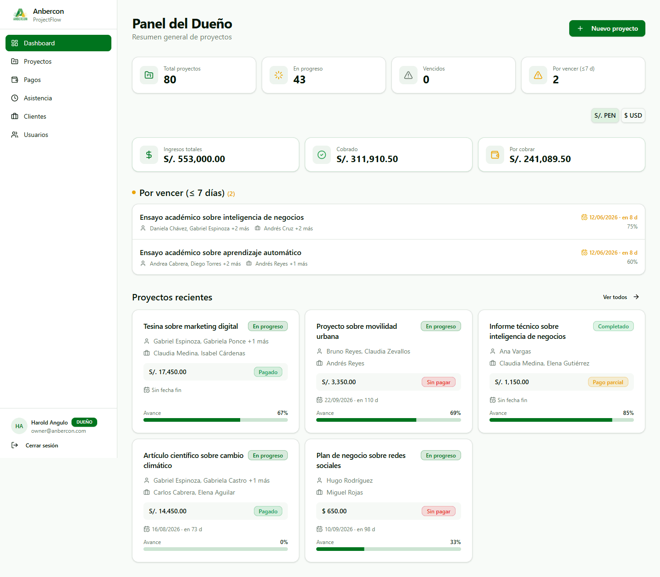Click user icon beside Daniela Chávez
The height and width of the screenshot is (577, 660).
pos(143,229)
